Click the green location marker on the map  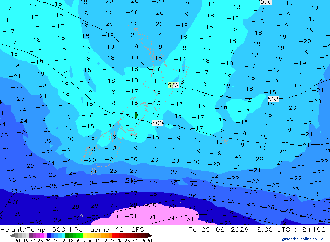(x=136, y=116)
